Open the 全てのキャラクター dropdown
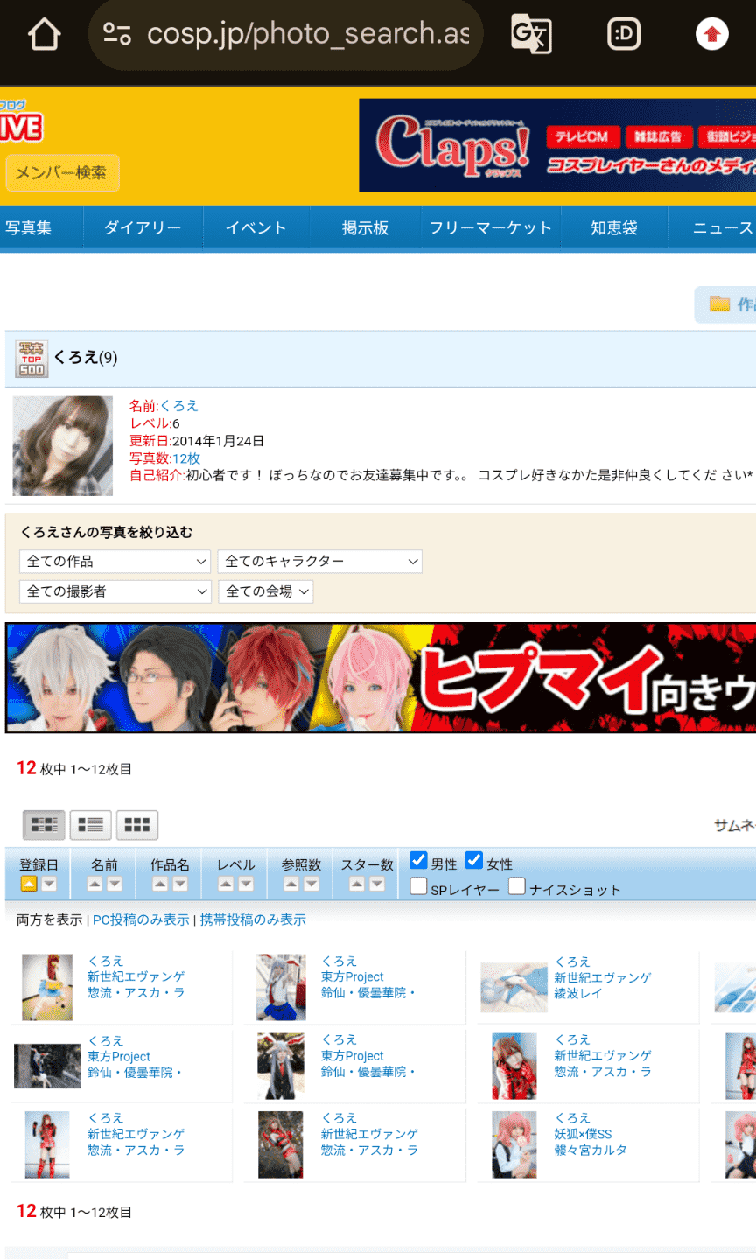This screenshot has width=756, height=1259. pos(320,562)
